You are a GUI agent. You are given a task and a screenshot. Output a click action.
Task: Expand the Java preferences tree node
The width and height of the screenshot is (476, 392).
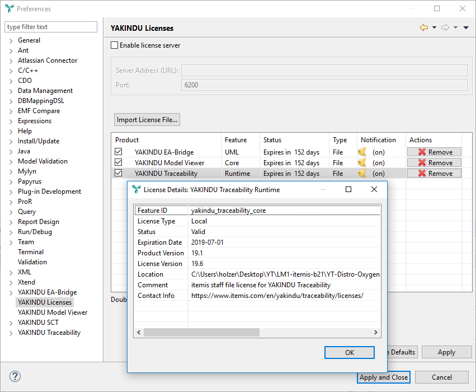11,152
